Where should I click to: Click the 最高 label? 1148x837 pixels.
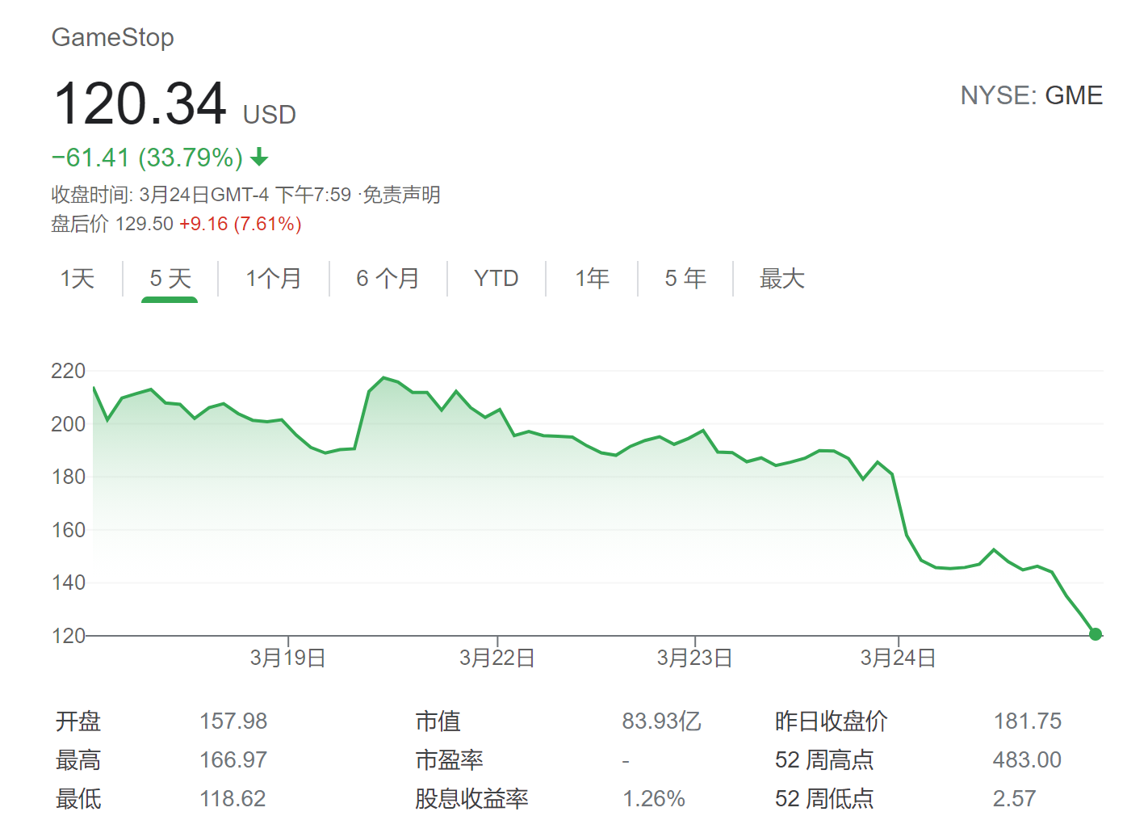point(78,759)
